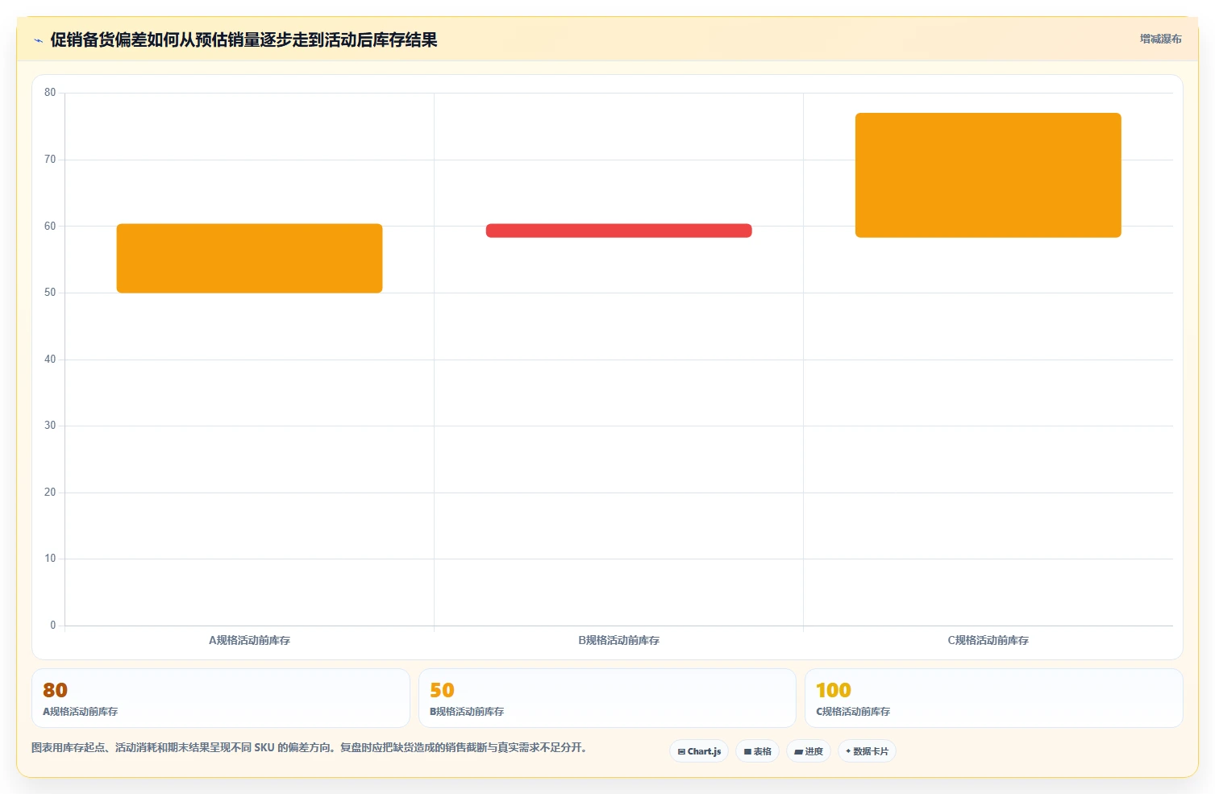
Task: Open the 数据卡片 chip
Action: [867, 751]
